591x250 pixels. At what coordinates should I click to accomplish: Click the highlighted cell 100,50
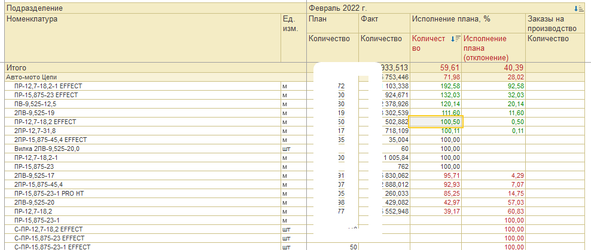pyautogui.click(x=436, y=122)
